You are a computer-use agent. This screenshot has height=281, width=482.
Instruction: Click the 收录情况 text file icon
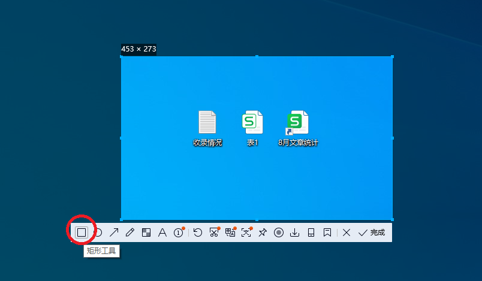(x=207, y=122)
